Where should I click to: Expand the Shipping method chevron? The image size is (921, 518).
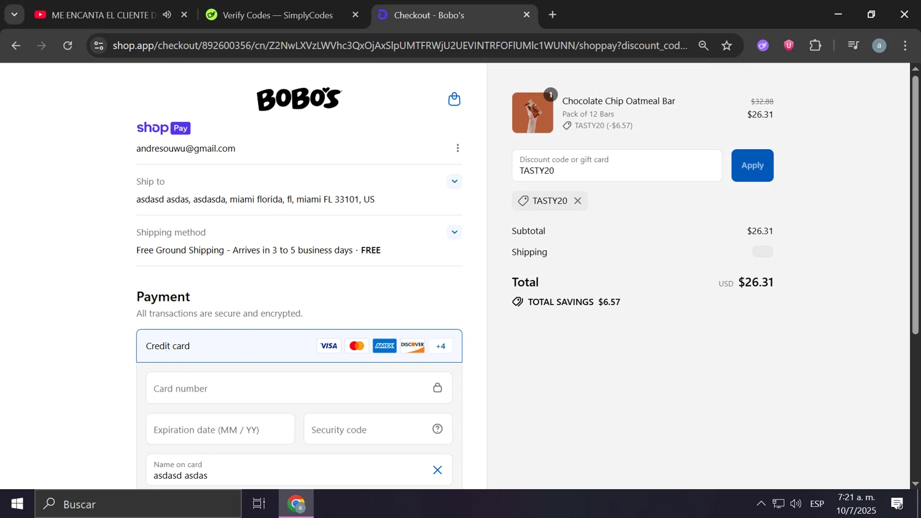coord(454,232)
